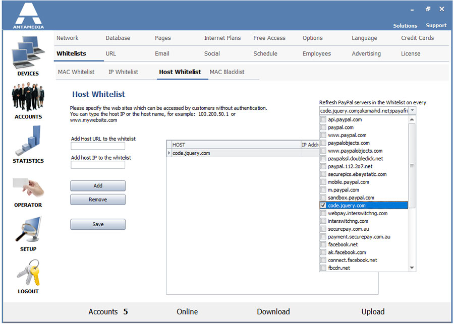This screenshot has width=454, height=324.
Task: Tick payment.securepay.com.au checkbox
Action: click(x=323, y=237)
